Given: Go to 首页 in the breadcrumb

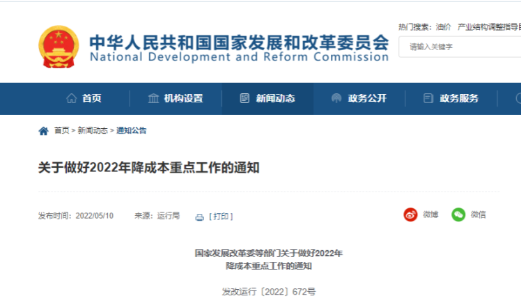Looking at the screenshot, I should [61, 130].
